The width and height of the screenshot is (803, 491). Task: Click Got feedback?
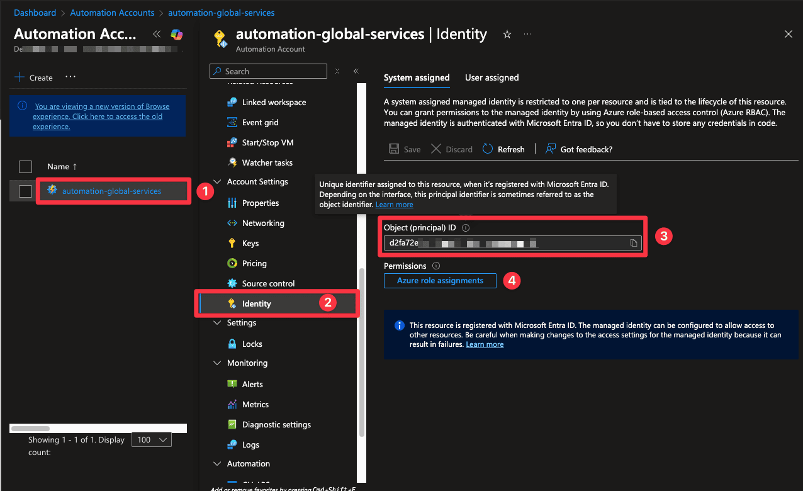[579, 149]
